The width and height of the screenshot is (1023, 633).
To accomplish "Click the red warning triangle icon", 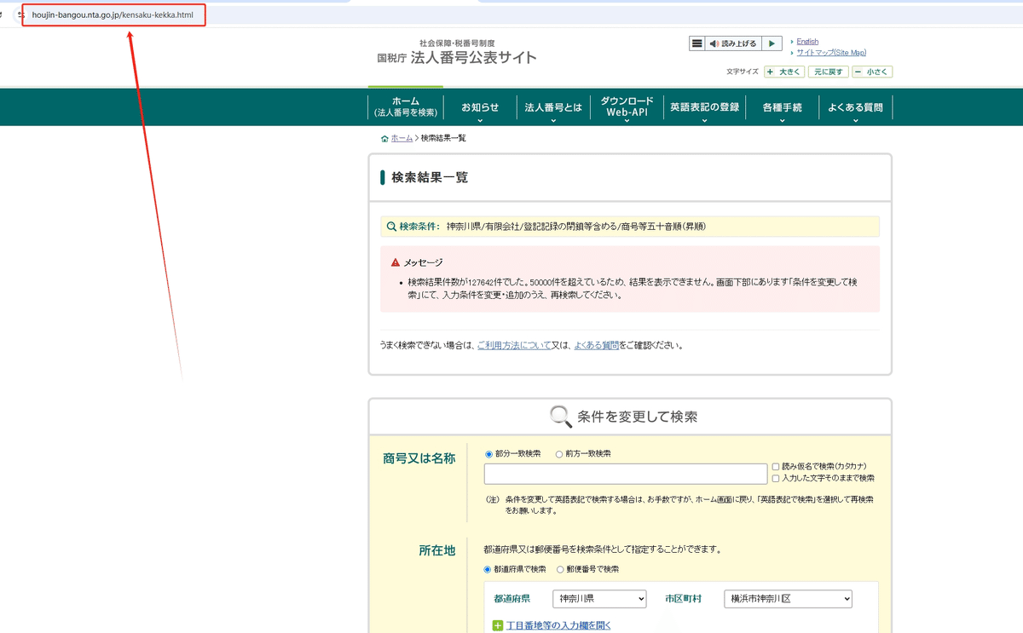I will point(396,262).
